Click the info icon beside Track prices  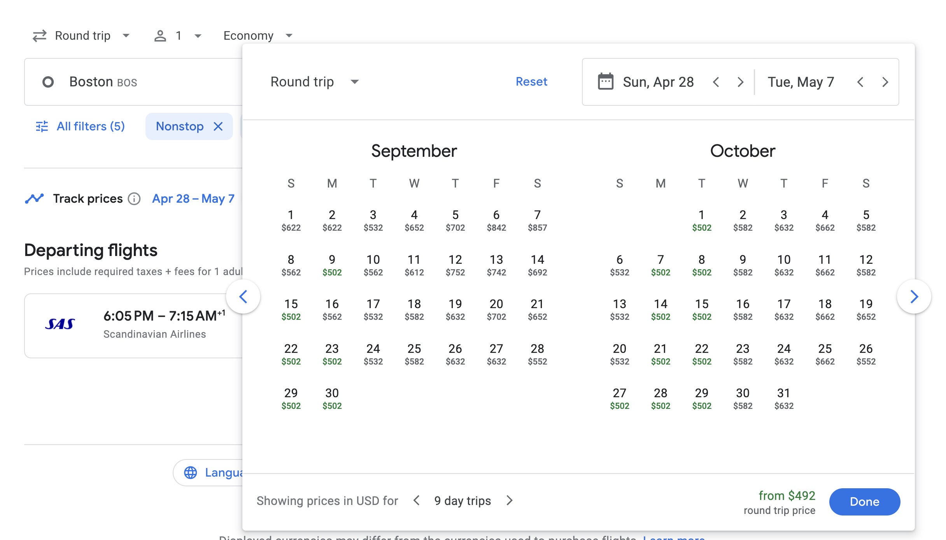pos(134,199)
